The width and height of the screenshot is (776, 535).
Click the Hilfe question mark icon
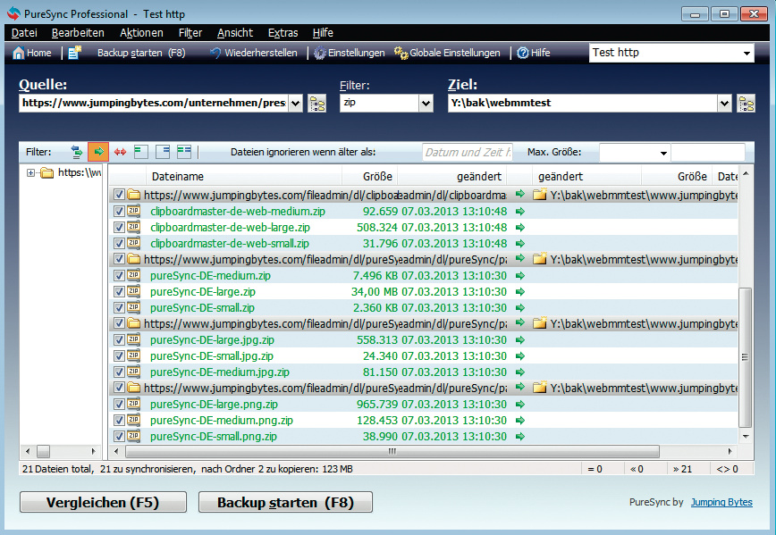523,54
